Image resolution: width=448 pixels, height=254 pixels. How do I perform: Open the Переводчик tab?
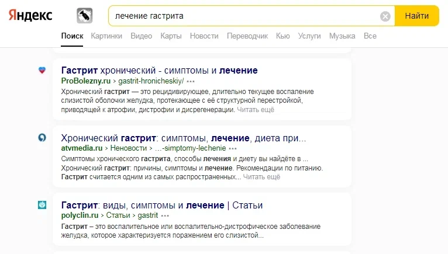point(247,36)
